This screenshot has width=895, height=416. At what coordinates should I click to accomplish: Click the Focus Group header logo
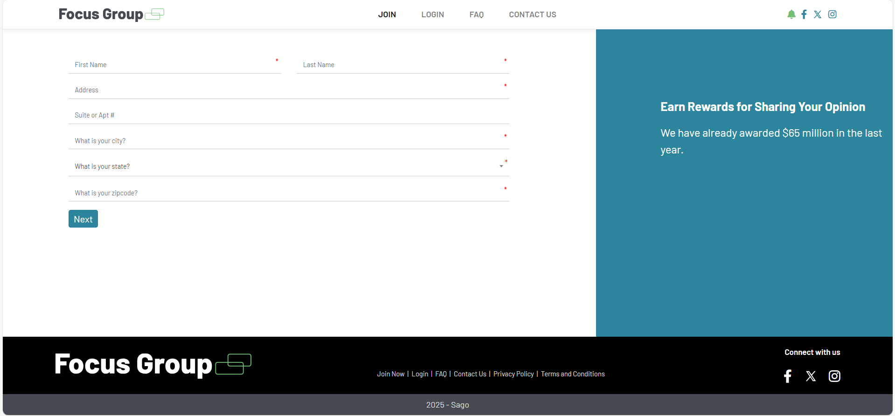pos(111,14)
